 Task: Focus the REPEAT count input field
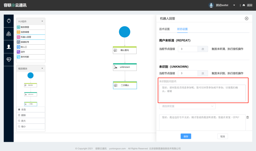coord(188,49)
